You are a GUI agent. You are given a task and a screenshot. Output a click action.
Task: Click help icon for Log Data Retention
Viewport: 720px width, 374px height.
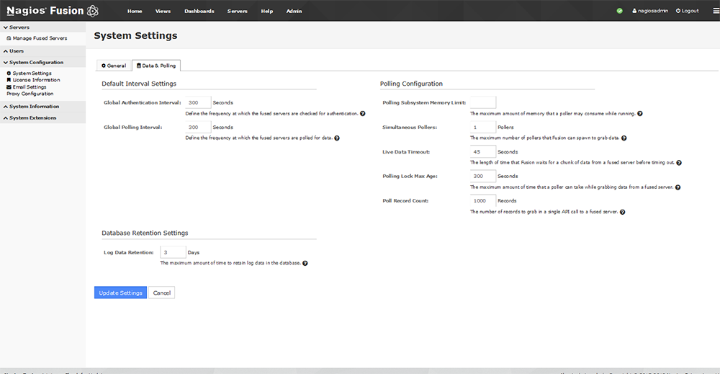[305, 263]
